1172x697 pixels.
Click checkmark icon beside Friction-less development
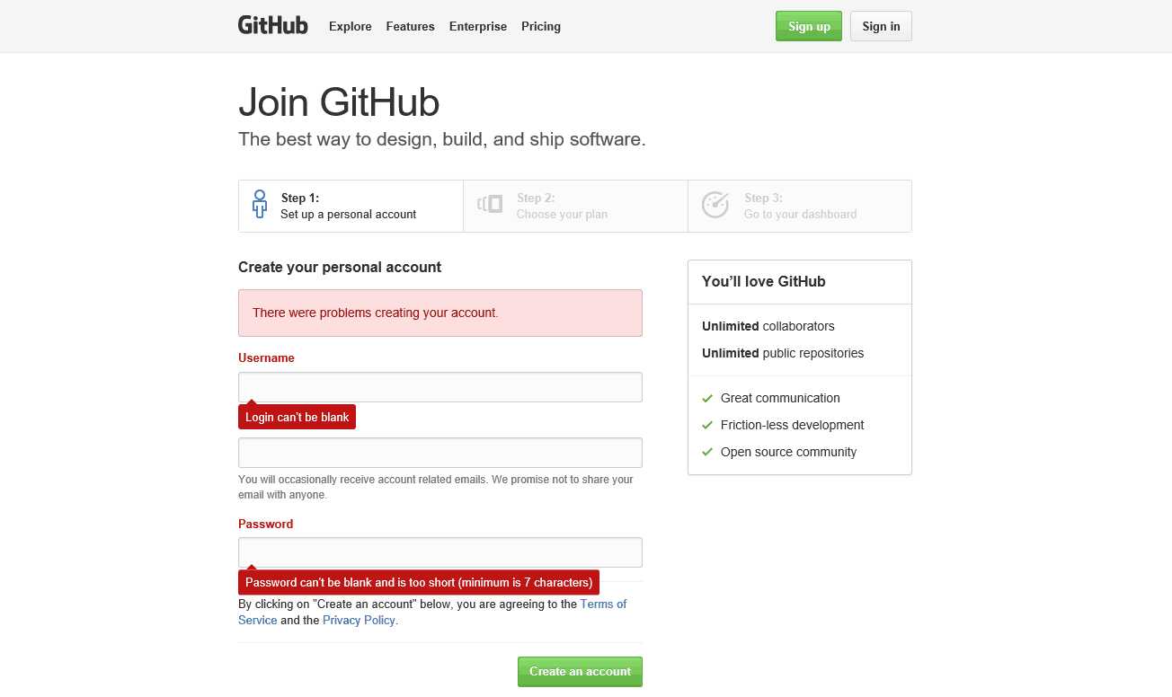[x=707, y=426]
